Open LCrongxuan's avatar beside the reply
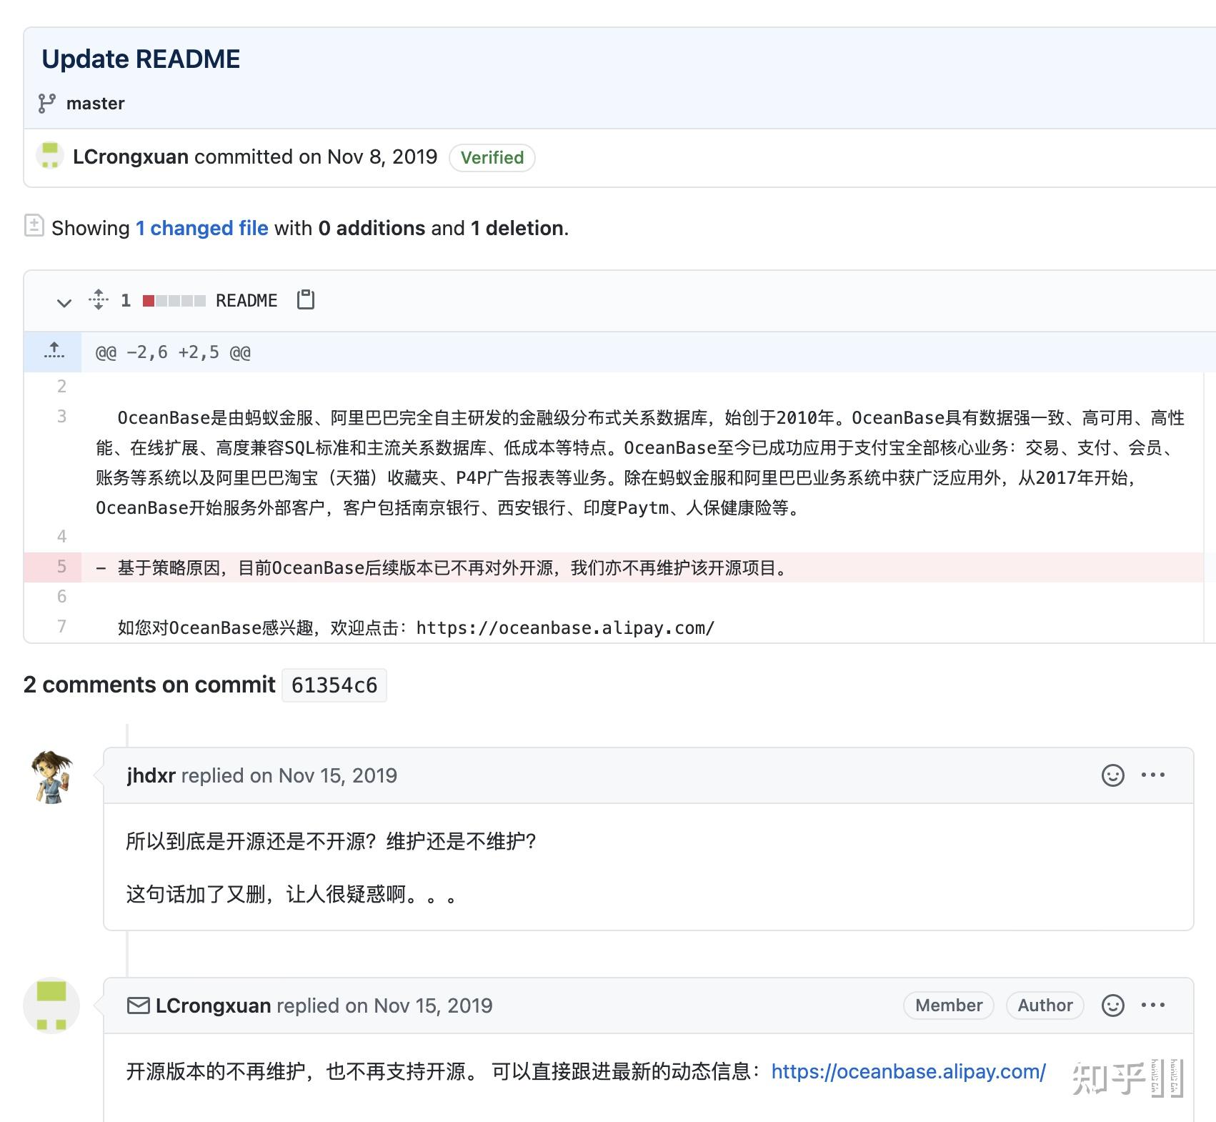The image size is (1216, 1122). coord(51,1006)
